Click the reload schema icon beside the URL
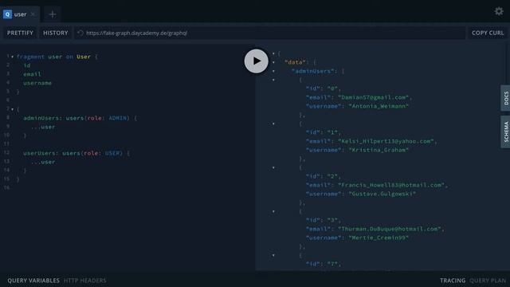 pyautogui.click(x=80, y=33)
